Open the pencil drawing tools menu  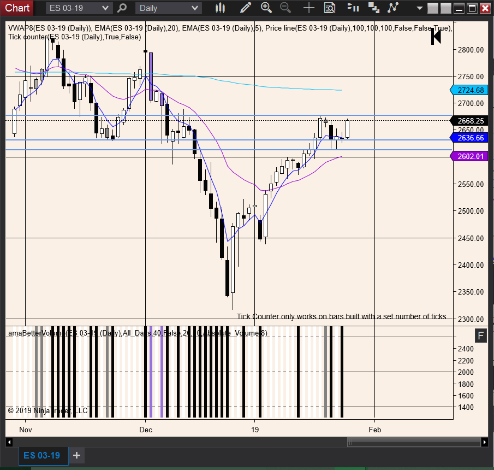(245, 8)
